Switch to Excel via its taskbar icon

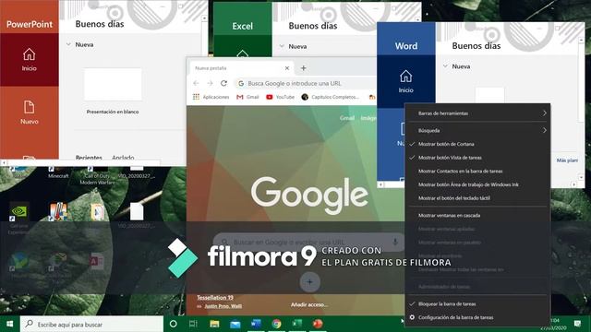coord(297,324)
